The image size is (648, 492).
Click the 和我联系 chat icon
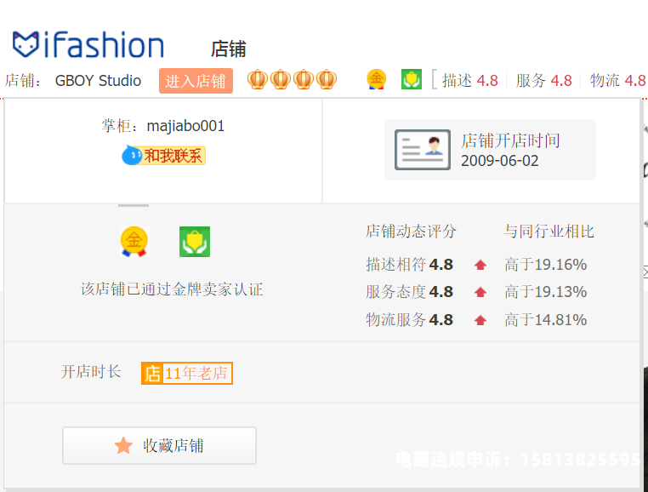tap(164, 156)
